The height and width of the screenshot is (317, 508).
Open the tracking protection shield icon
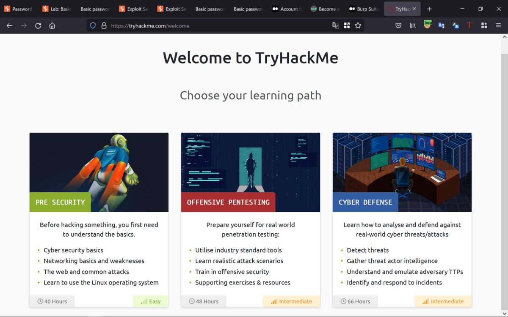[x=93, y=26]
